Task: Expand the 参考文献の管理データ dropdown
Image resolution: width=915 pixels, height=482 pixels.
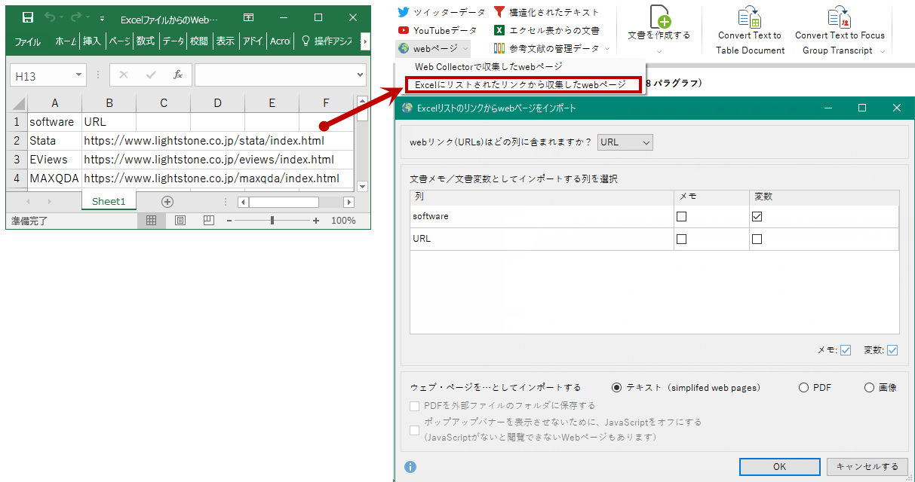Action: (x=606, y=49)
